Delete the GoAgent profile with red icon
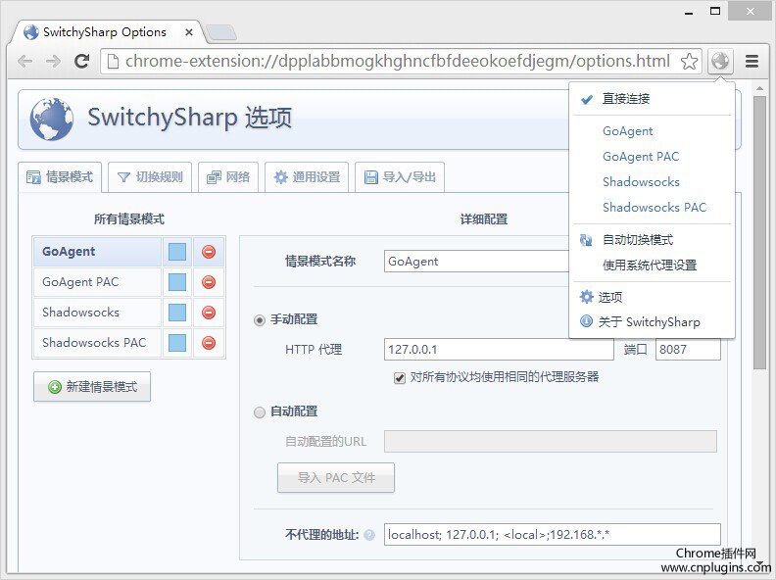Viewport: 776px width, 580px height. [209, 252]
